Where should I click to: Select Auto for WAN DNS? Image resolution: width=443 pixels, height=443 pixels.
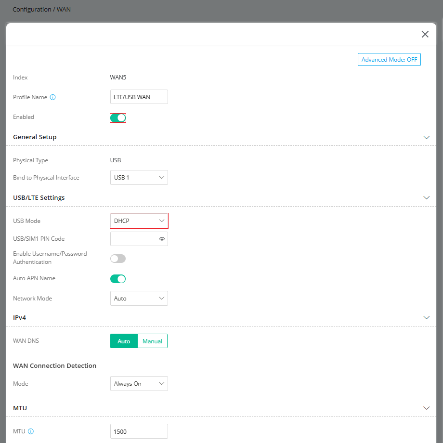point(124,341)
